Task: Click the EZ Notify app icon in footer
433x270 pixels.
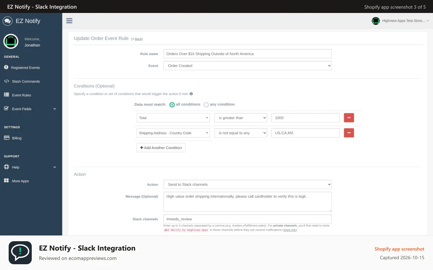Action: (x=20, y=253)
